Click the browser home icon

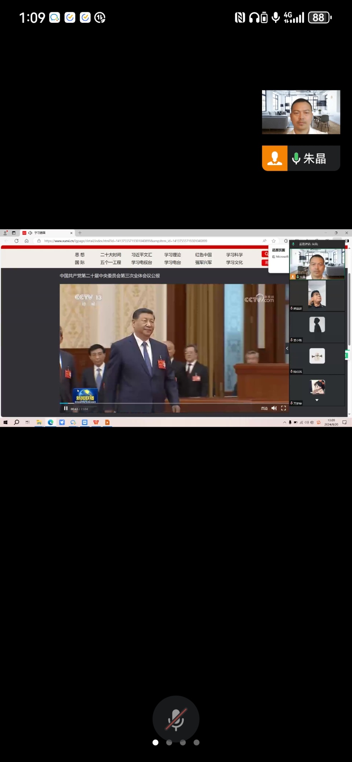pyautogui.click(x=26, y=241)
